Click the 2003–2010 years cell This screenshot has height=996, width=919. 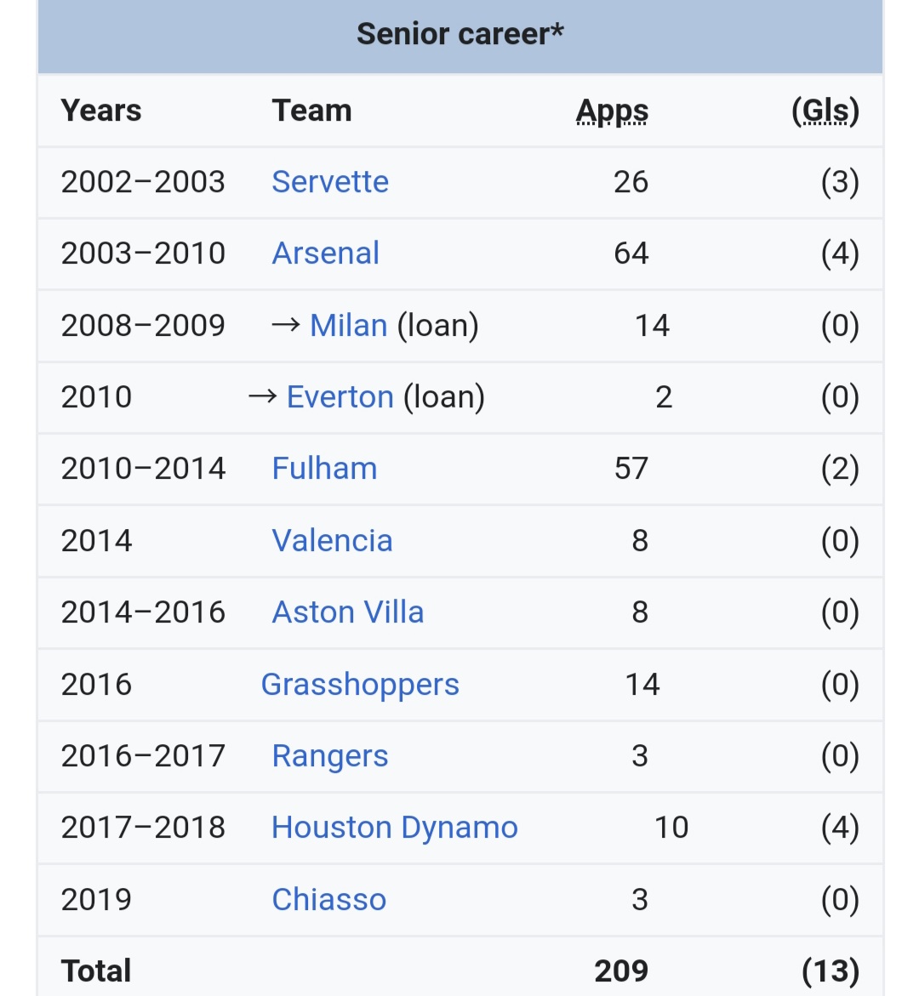point(143,253)
